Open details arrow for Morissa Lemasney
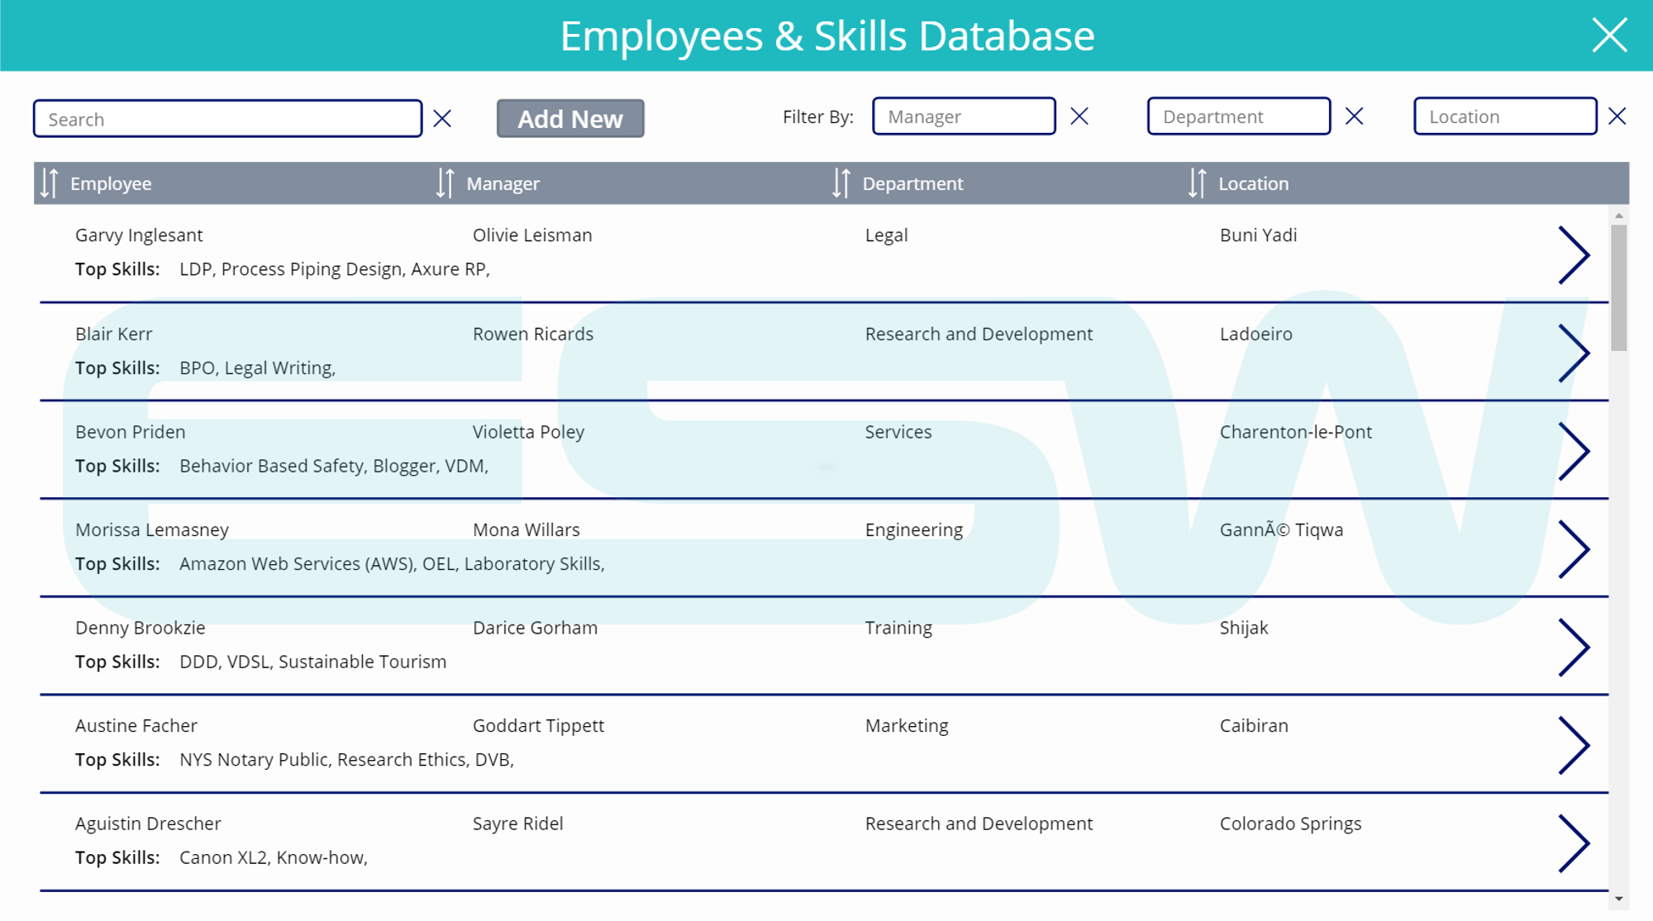1653x921 pixels. pyautogui.click(x=1574, y=549)
